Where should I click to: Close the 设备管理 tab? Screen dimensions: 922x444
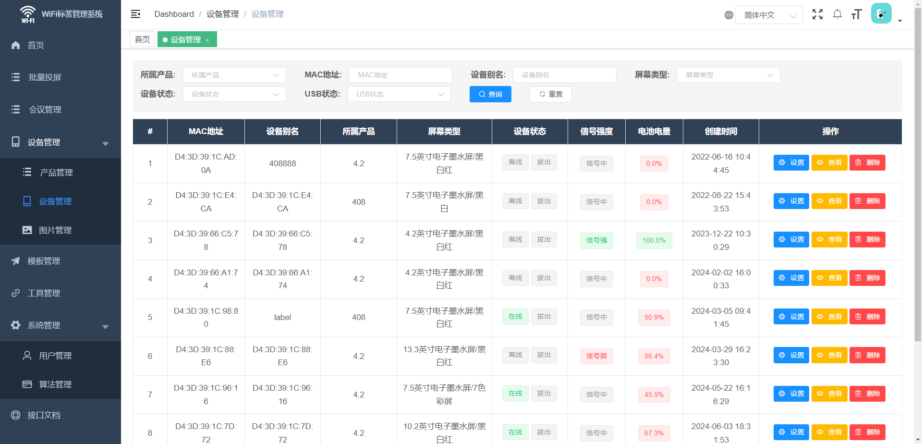[207, 40]
